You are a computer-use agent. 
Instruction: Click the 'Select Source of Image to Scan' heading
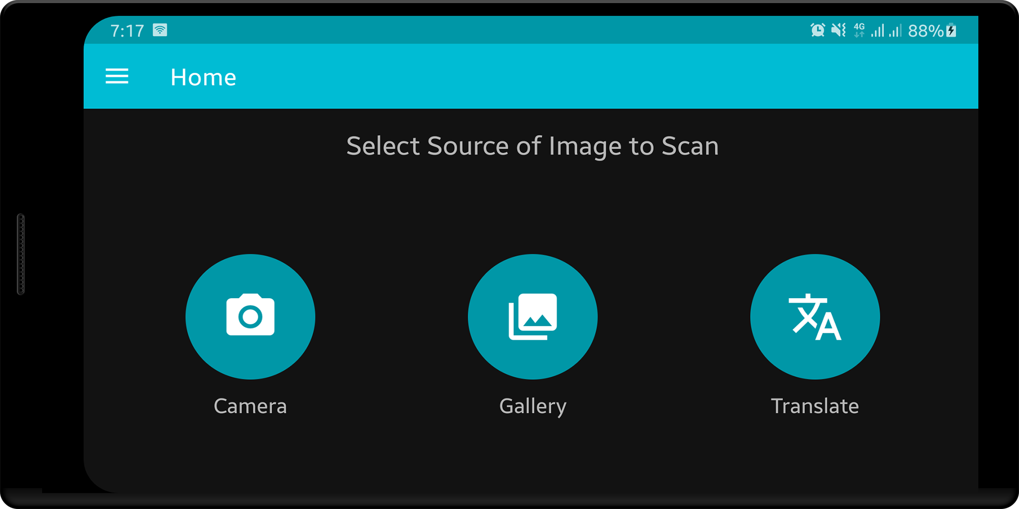pyautogui.click(x=532, y=147)
